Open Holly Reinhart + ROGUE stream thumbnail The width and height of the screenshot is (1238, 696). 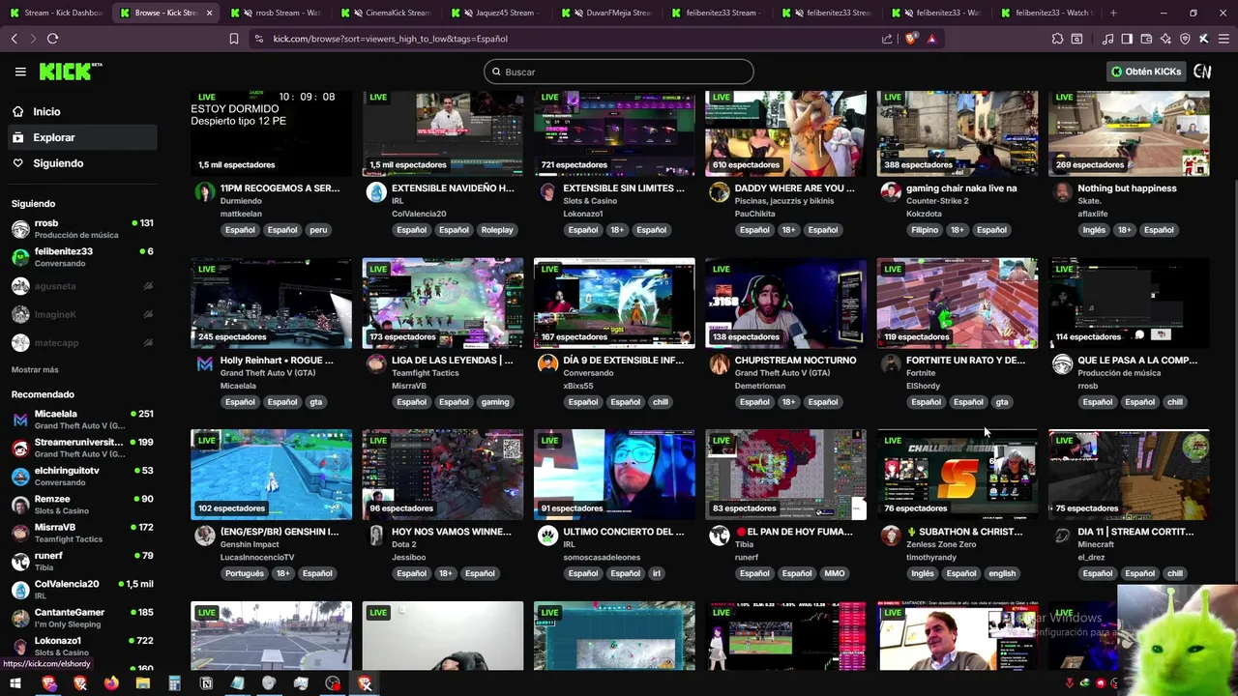click(x=272, y=303)
